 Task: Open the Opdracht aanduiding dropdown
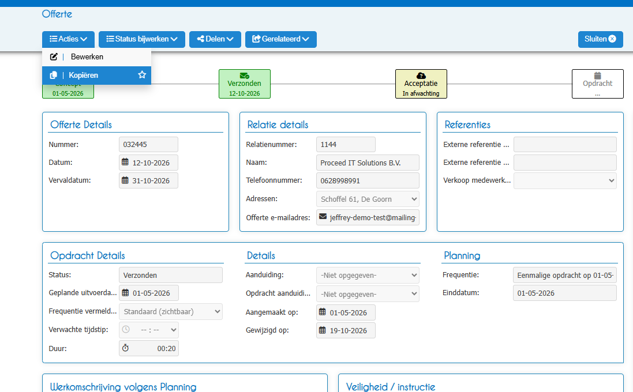tap(368, 294)
